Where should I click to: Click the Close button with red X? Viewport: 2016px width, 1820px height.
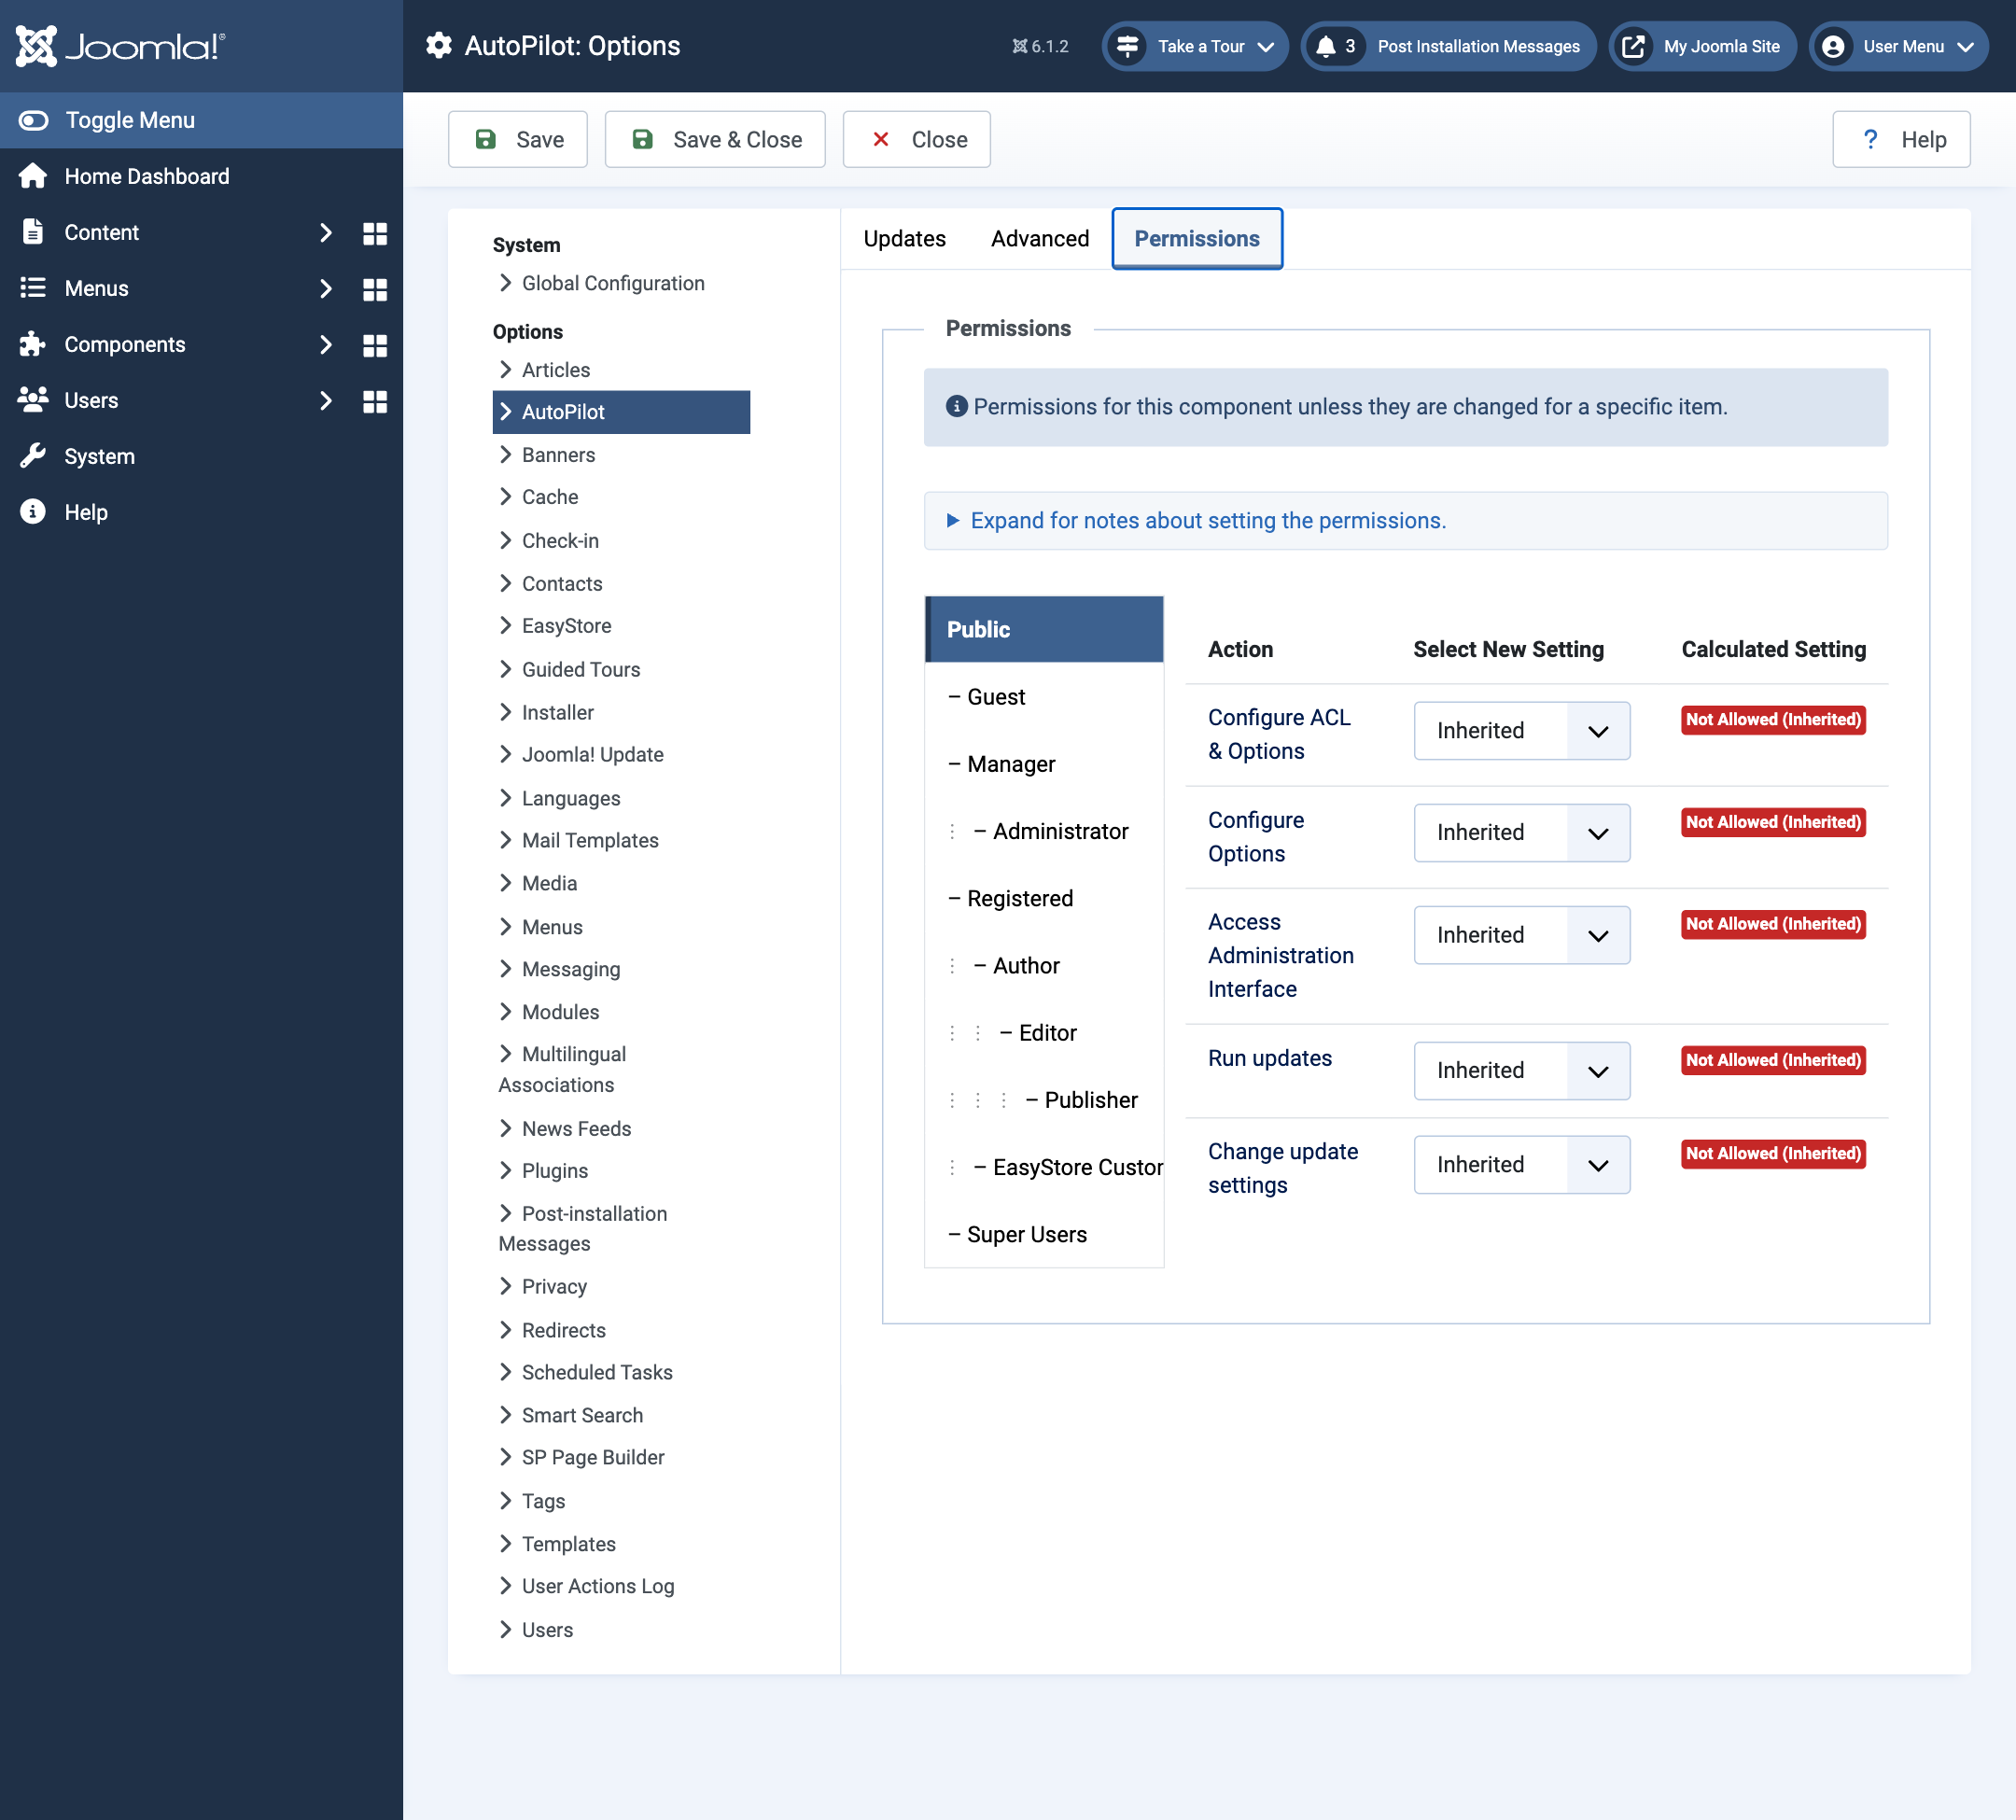pyautogui.click(x=917, y=139)
